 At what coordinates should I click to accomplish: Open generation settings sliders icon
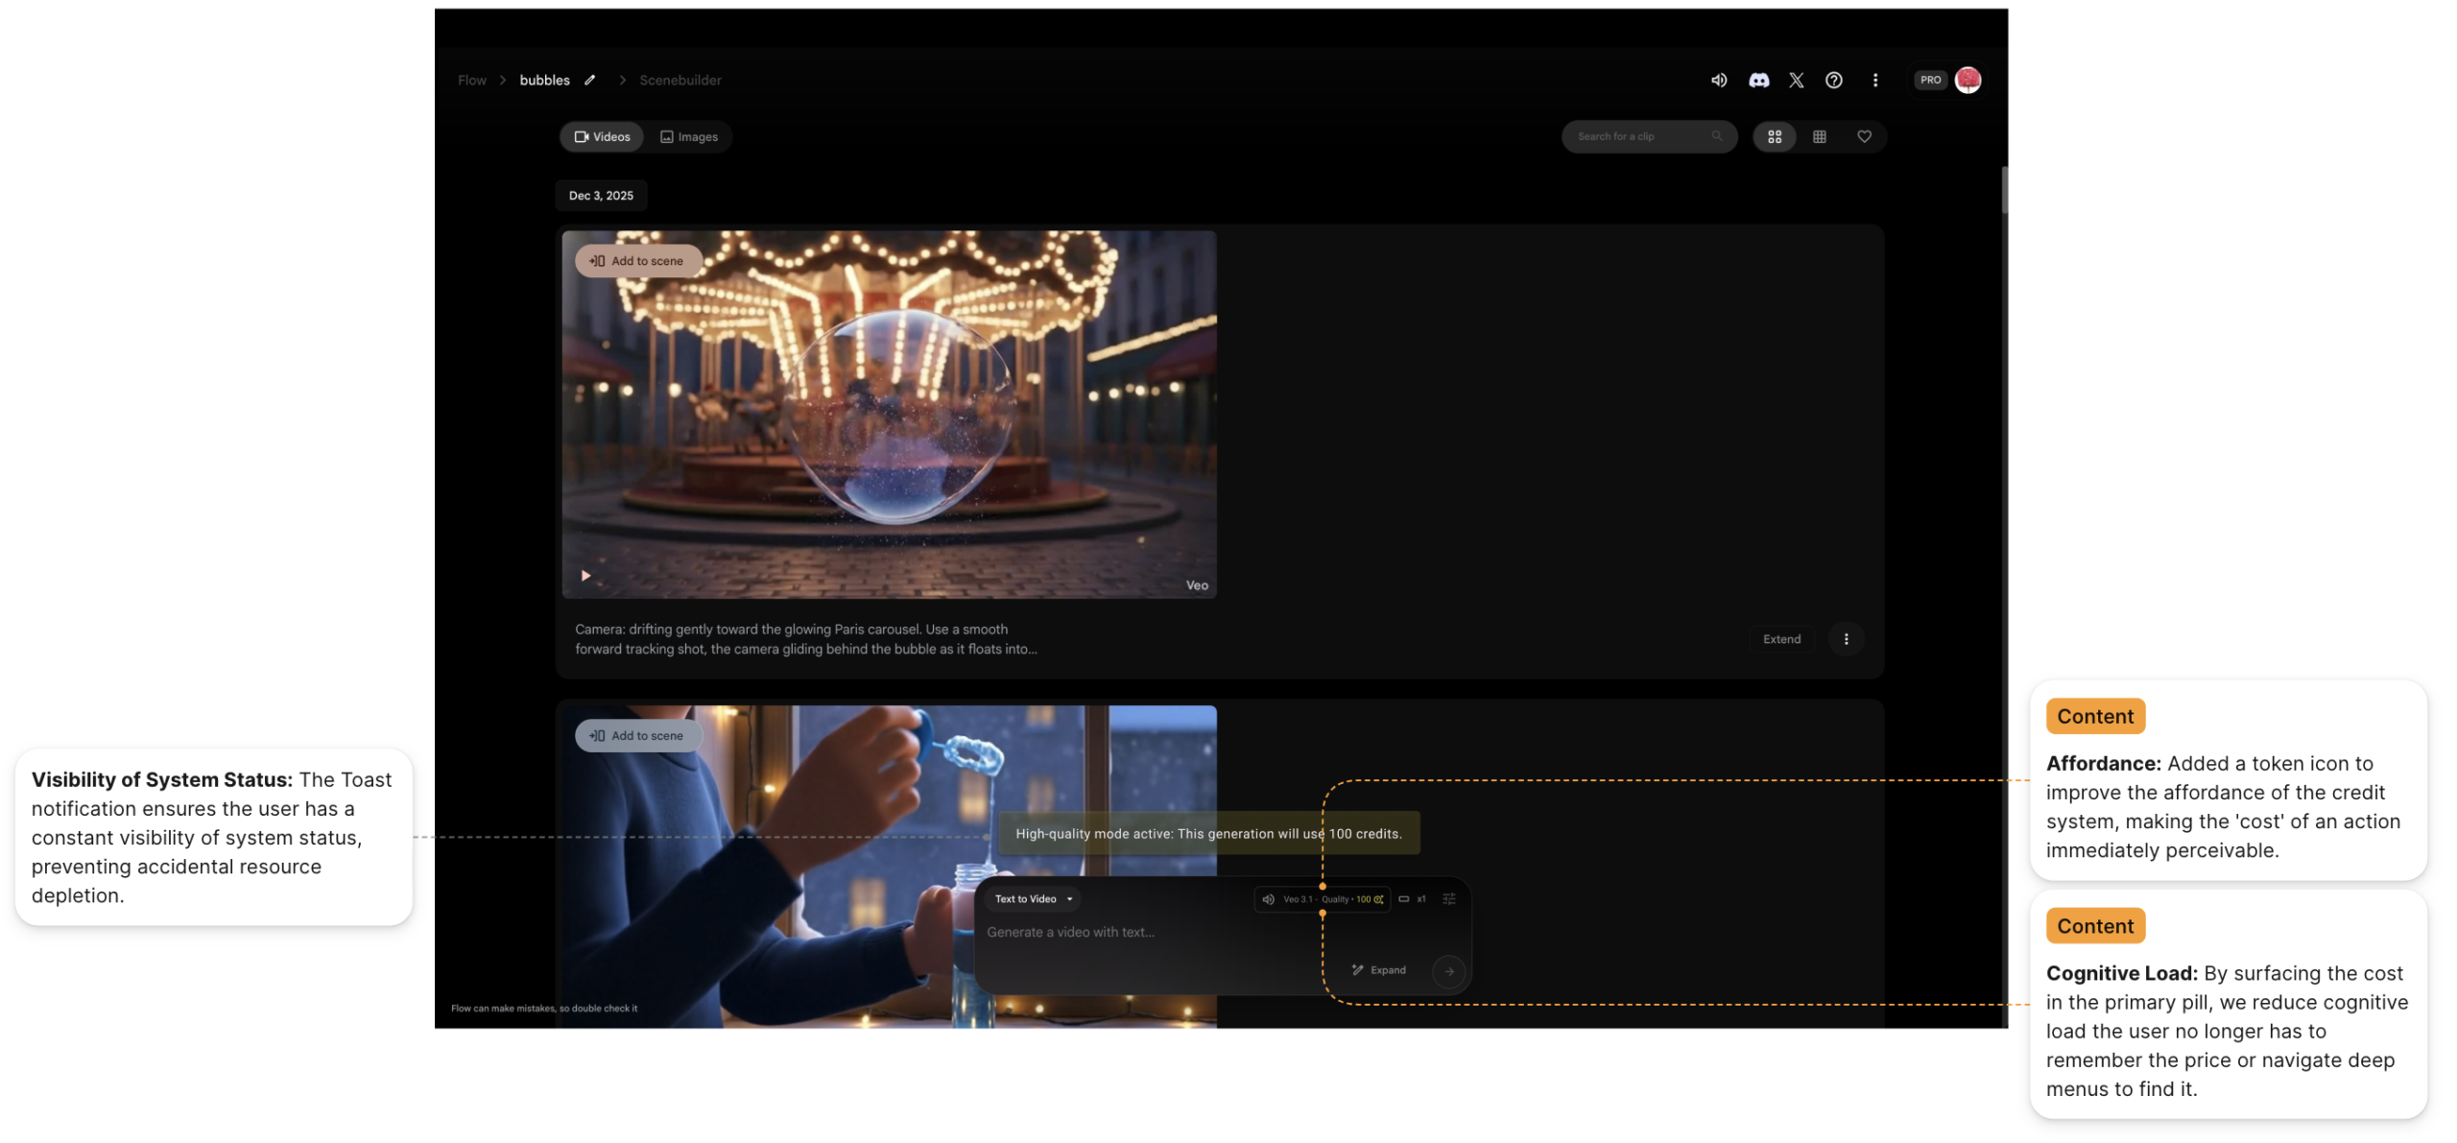tap(1448, 899)
